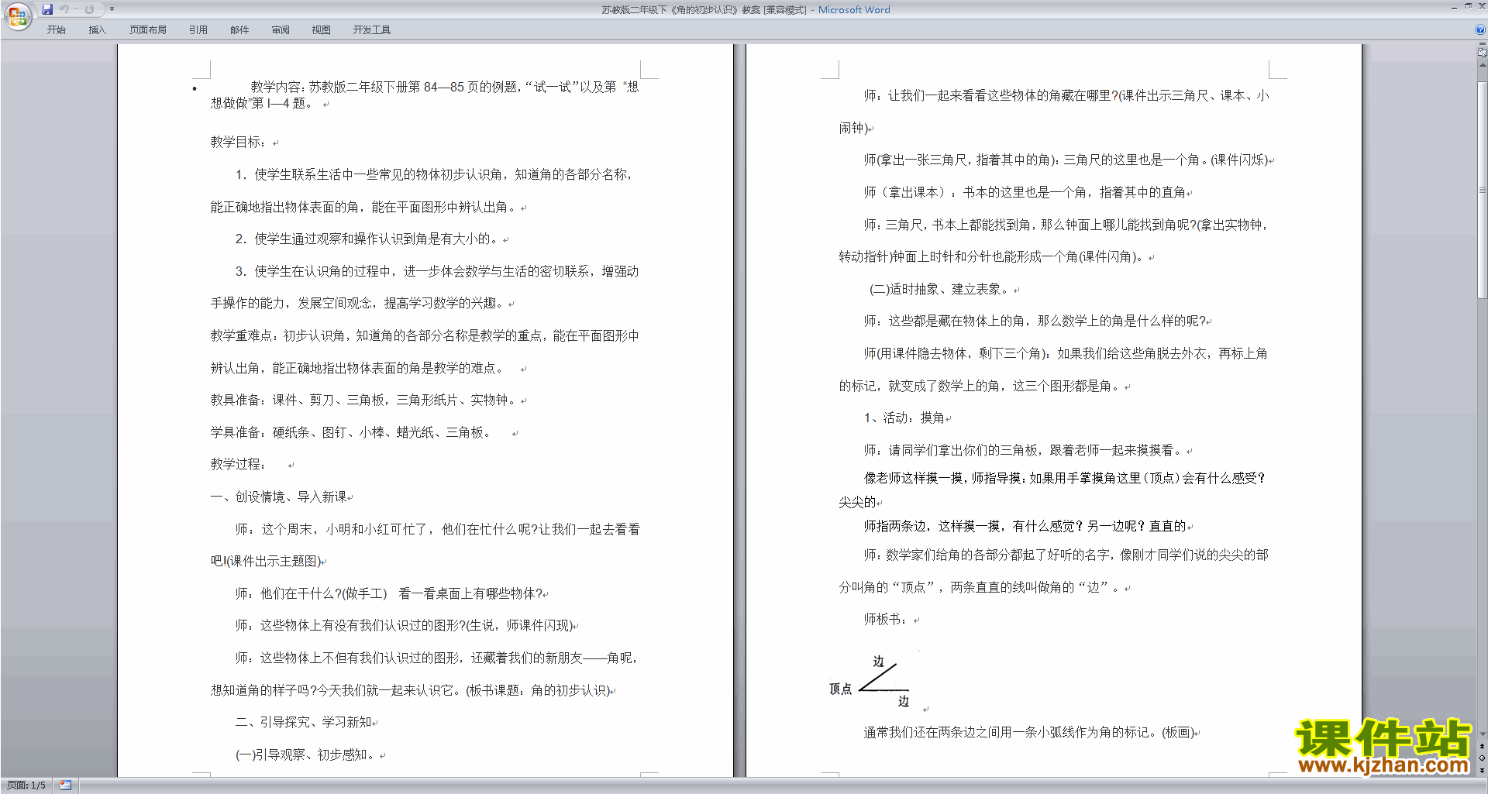1488x794 pixels.
Task: Open the 插入 ribbon tab
Action: (97, 30)
